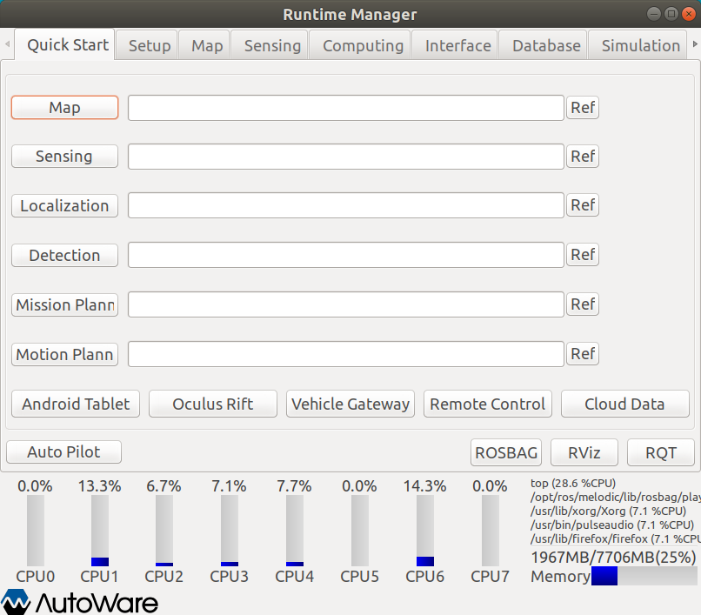The image size is (701, 615).
Task: Toggle the Map launch button
Action: coord(64,107)
